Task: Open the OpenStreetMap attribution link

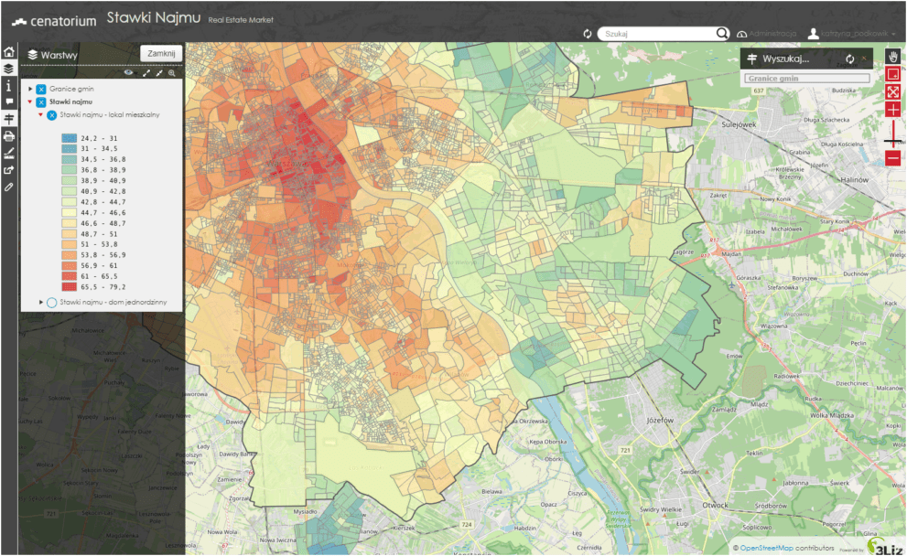Action: pos(773,548)
